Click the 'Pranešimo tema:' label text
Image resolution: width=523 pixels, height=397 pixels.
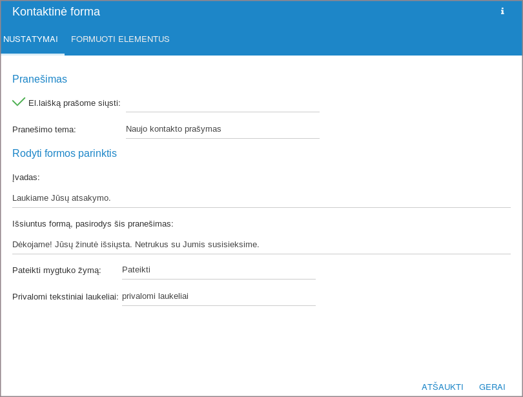coord(44,130)
